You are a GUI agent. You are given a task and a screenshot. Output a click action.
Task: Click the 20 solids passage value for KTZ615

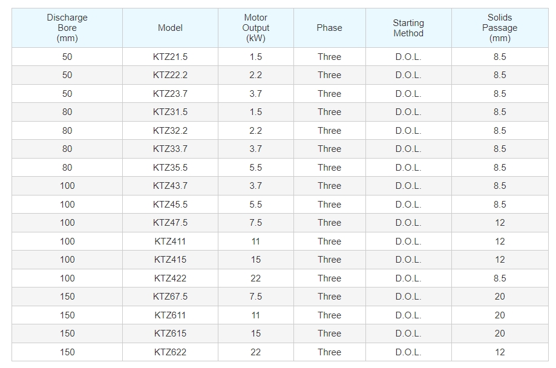[500, 333]
